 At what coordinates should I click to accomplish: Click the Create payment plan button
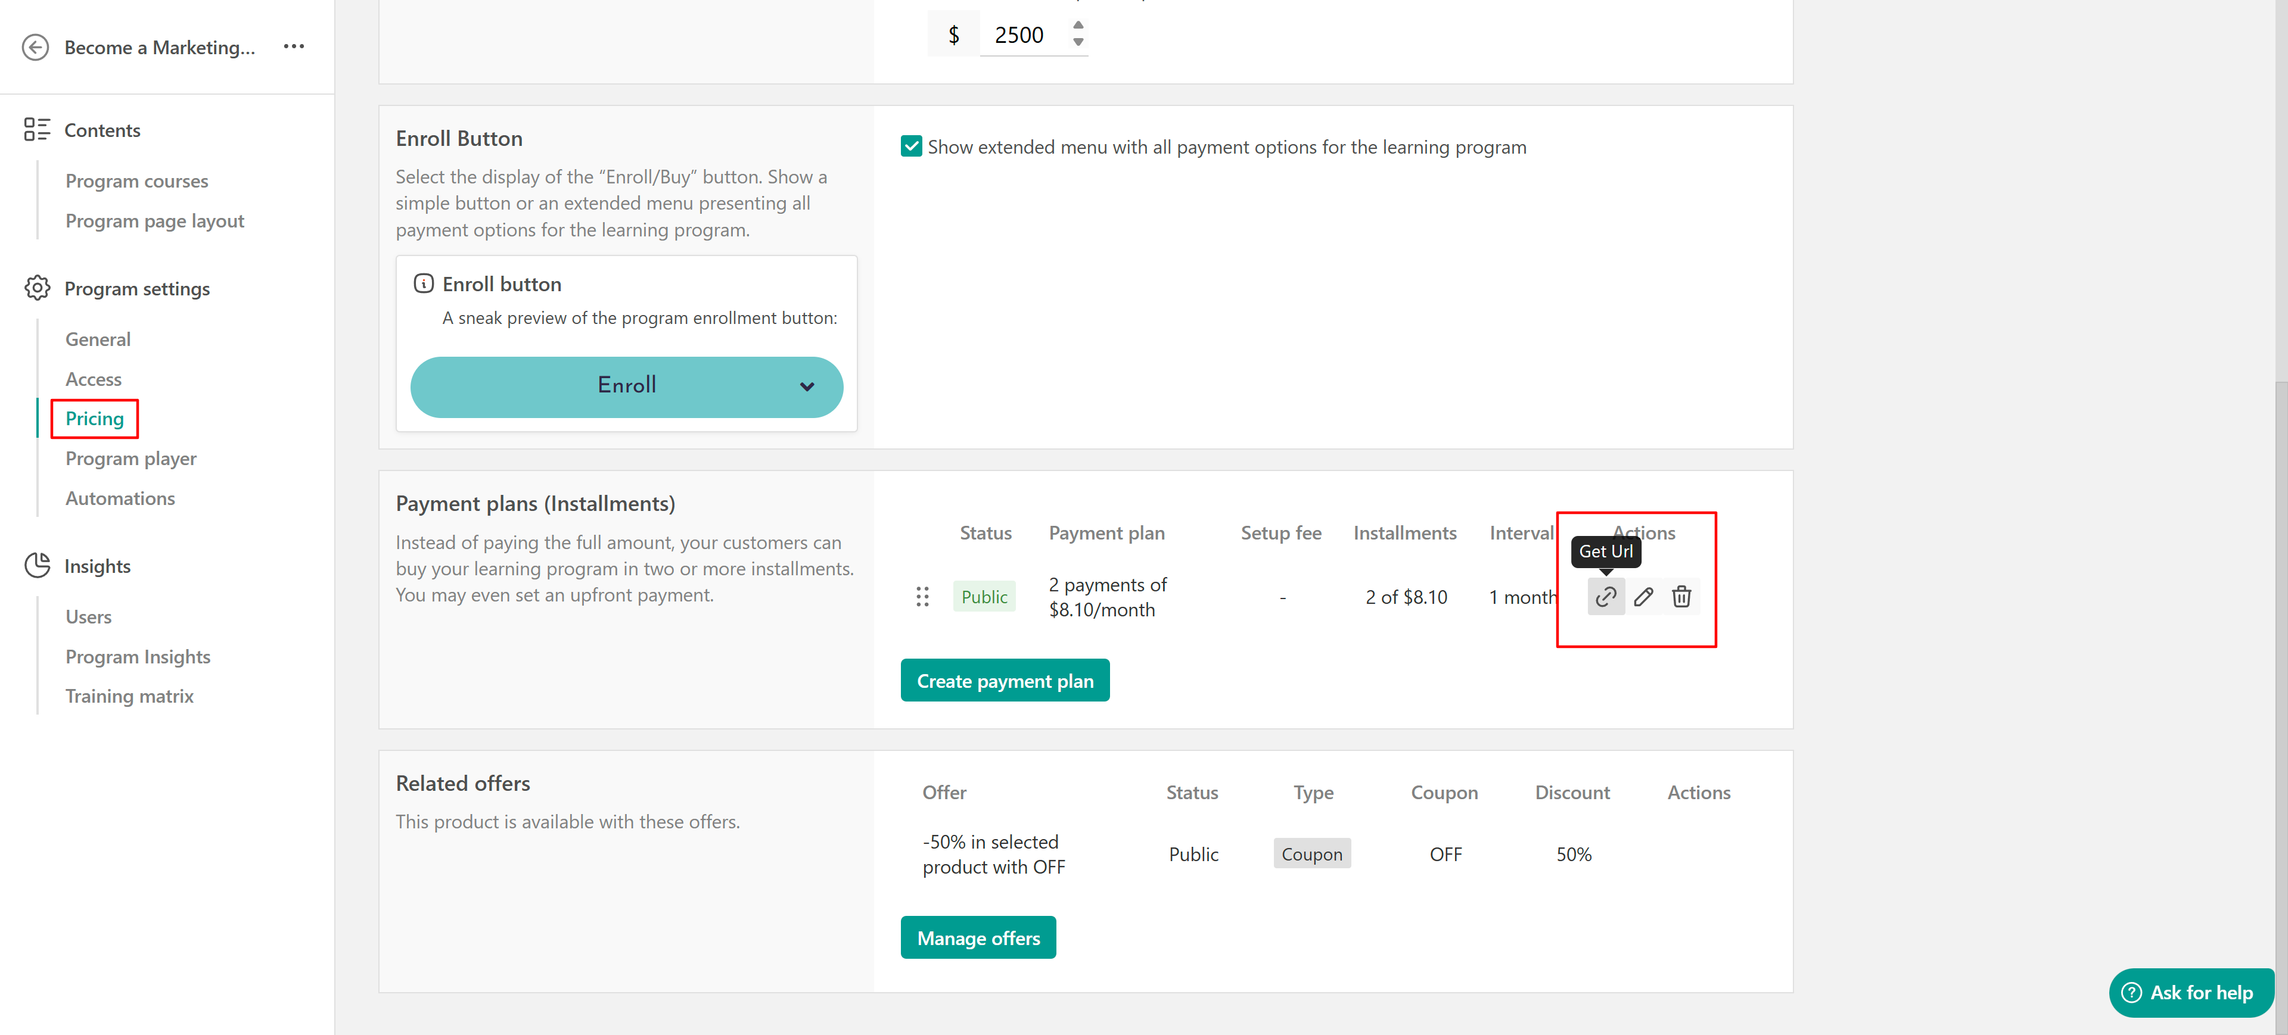1005,681
